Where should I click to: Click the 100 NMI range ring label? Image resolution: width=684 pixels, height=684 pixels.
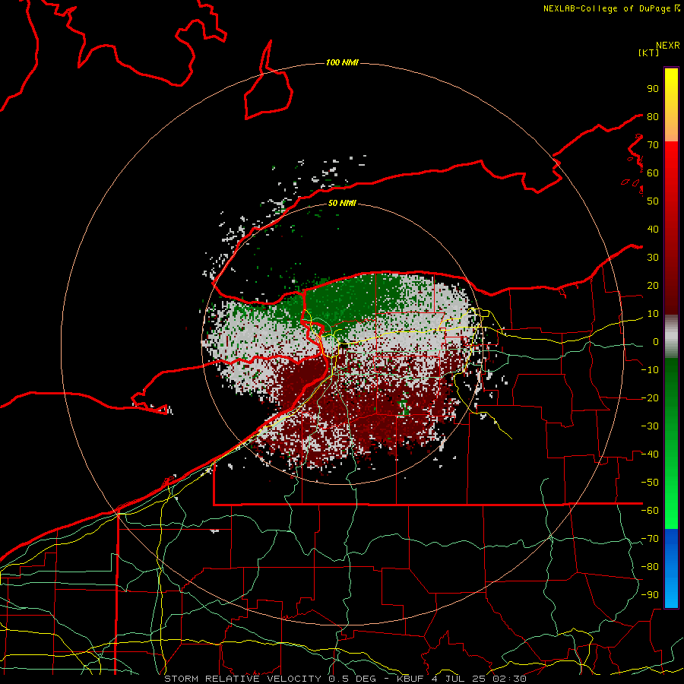coord(342,63)
